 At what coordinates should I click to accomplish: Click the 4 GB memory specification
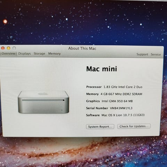121,94
